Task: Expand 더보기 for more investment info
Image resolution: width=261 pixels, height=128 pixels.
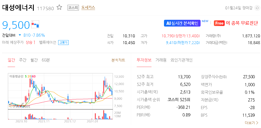Action: (x=251, y=123)
